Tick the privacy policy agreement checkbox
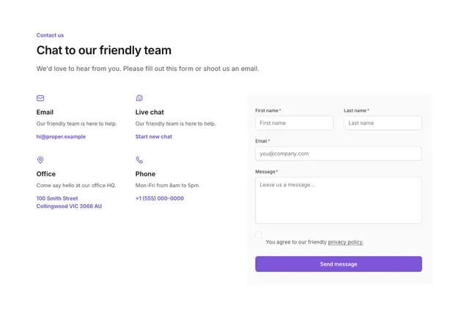469x316 pixels. pyautogui.click(x=259, y=235)
